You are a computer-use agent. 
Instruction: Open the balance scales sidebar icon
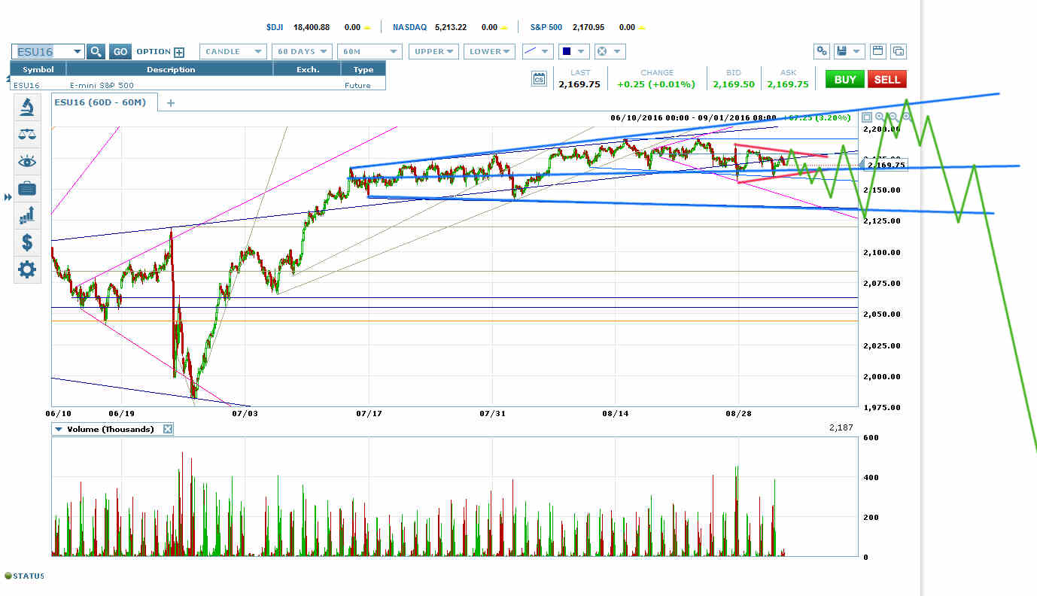[27, 134]
